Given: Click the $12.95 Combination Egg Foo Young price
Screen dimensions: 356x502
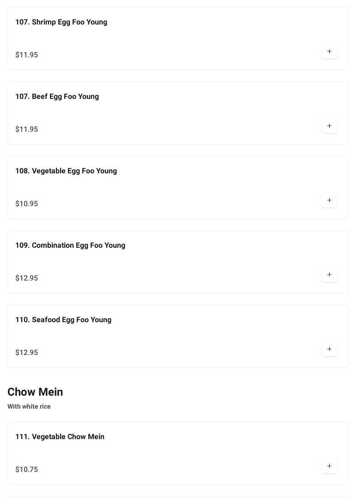Looking at the screenshot, I should 27,278.
